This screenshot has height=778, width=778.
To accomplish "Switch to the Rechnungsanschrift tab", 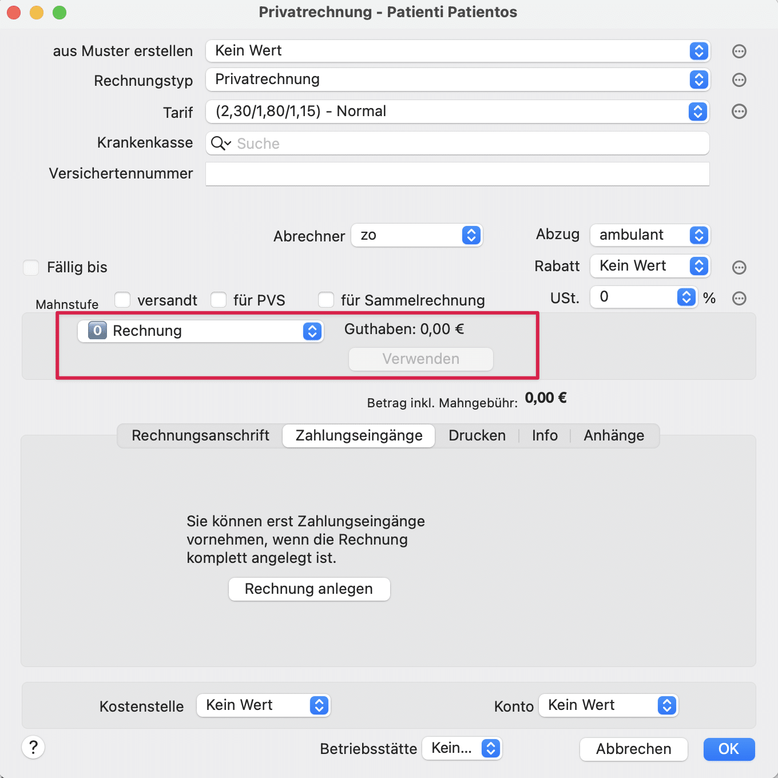I will [200, 435].
